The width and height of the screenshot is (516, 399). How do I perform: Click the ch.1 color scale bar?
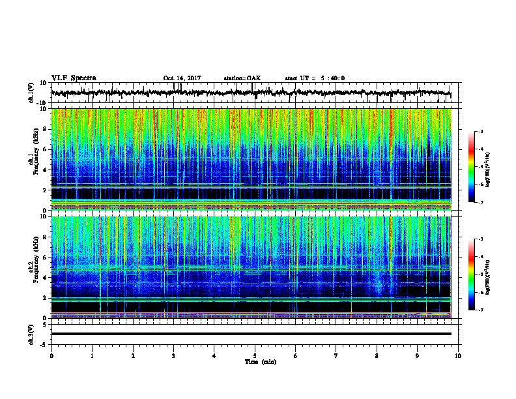pyautogui.click(x=472, y=167)
